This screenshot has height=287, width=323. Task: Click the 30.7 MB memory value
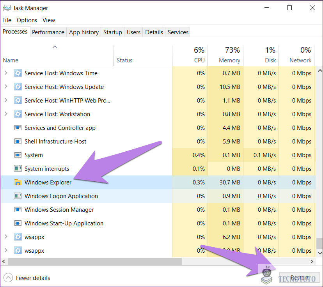230,182
